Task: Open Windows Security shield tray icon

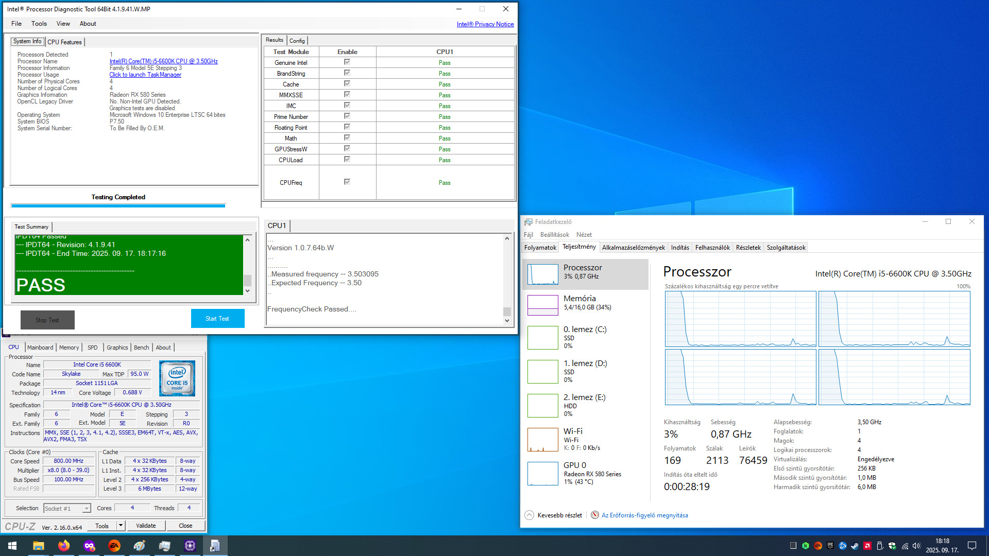Action: (892, 546)
